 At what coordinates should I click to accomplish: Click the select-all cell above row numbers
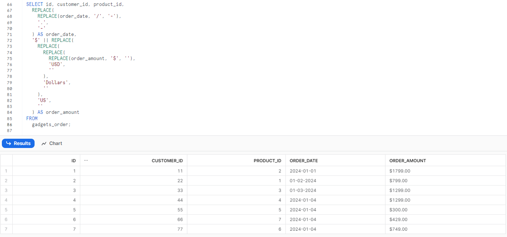[6, 160]
